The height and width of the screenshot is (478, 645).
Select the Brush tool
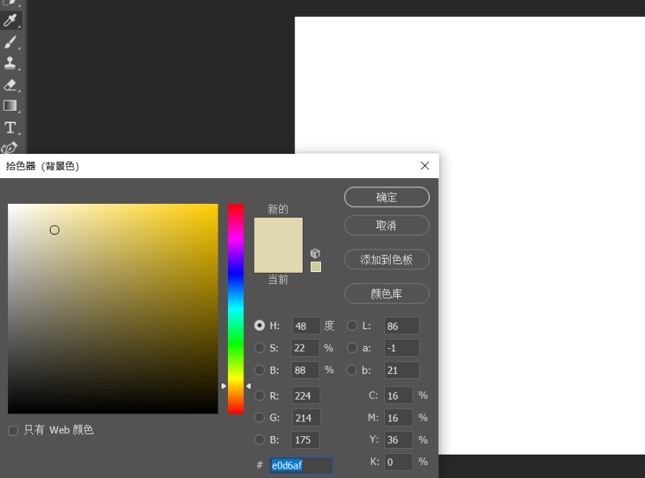[11, 42]
